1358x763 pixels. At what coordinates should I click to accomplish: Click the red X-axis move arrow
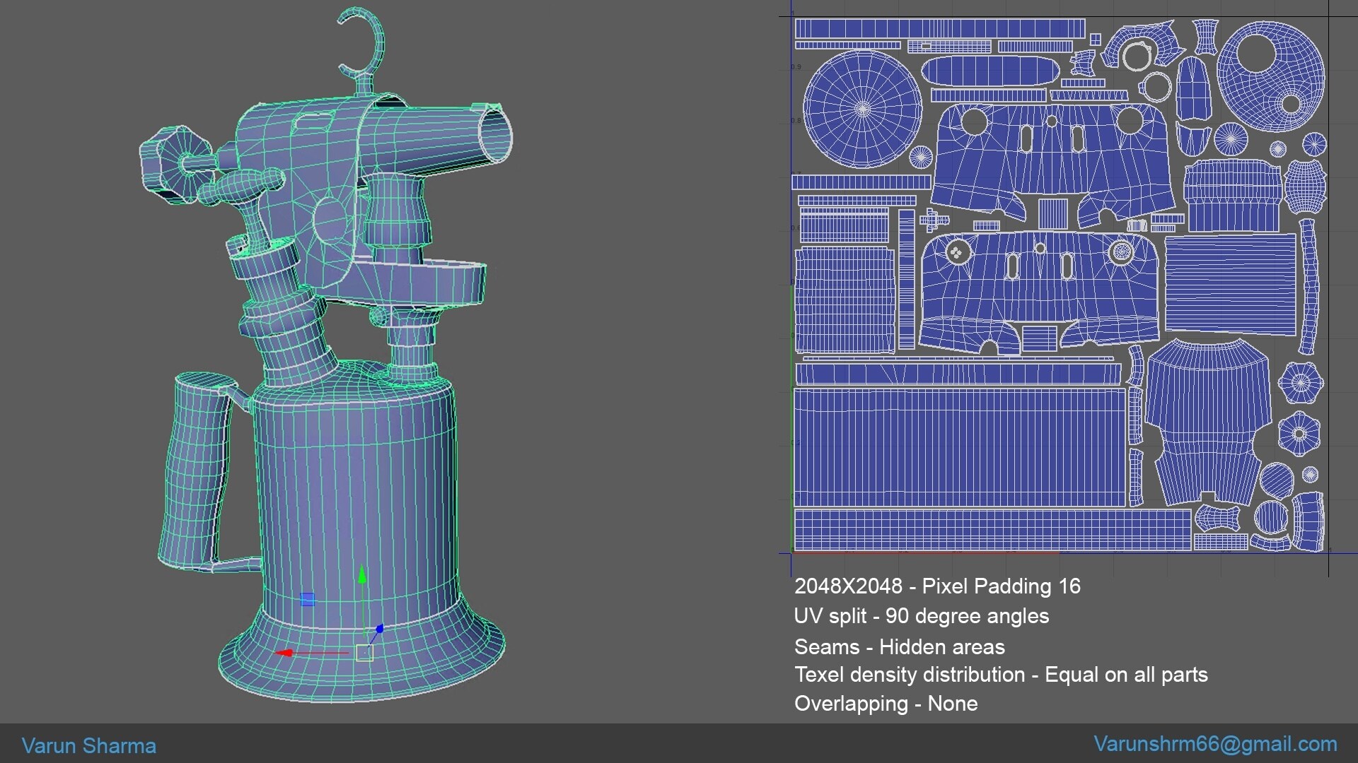284,653
